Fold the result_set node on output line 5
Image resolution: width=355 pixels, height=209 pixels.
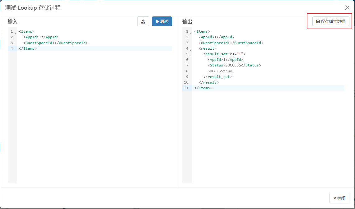point(190,55)
